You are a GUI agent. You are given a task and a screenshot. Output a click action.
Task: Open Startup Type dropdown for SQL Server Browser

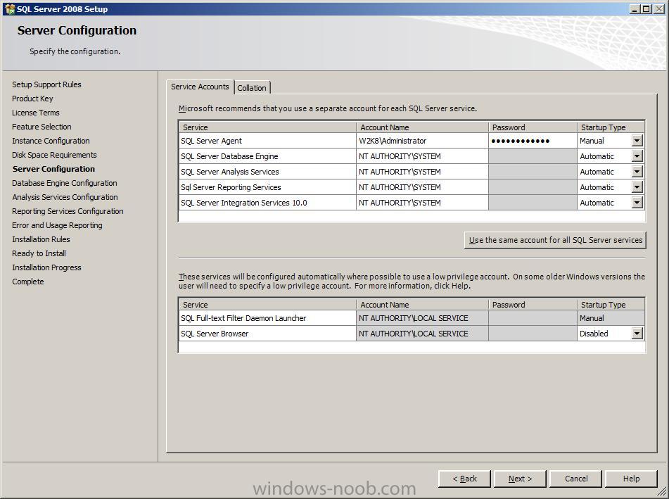[x=637, y=334]
